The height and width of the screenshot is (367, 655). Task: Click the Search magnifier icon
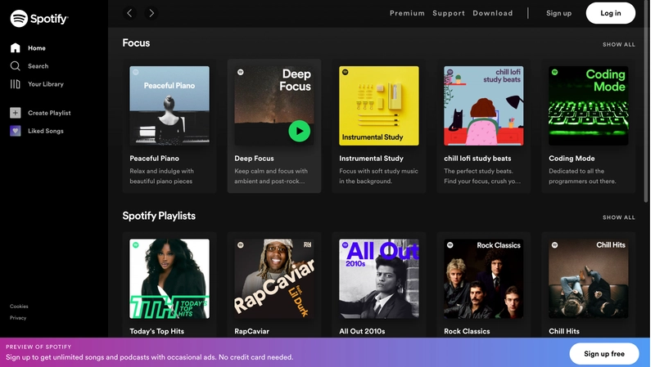click(15, 66)
